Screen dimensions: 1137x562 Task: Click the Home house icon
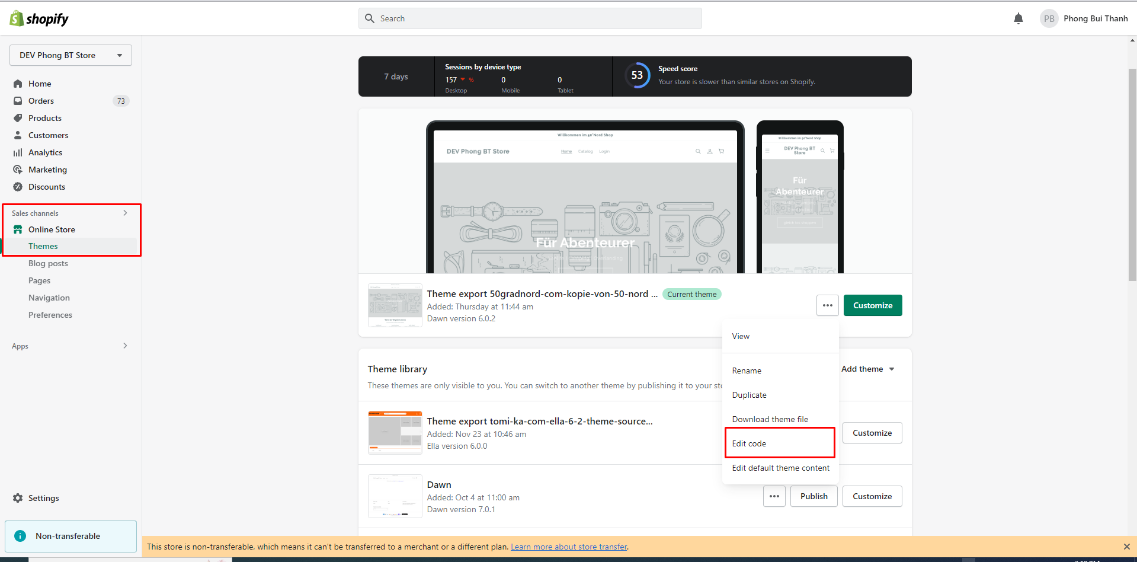pyautogui.click(x=18, y=84)
